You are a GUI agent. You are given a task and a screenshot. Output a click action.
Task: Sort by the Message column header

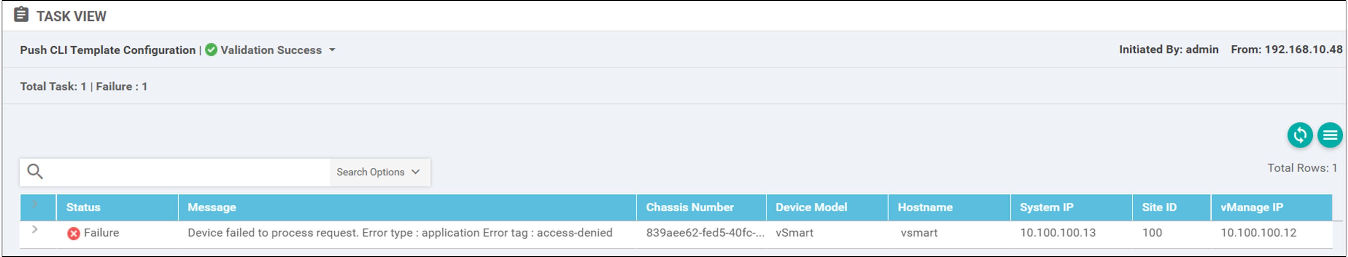(x=212, y=207)
